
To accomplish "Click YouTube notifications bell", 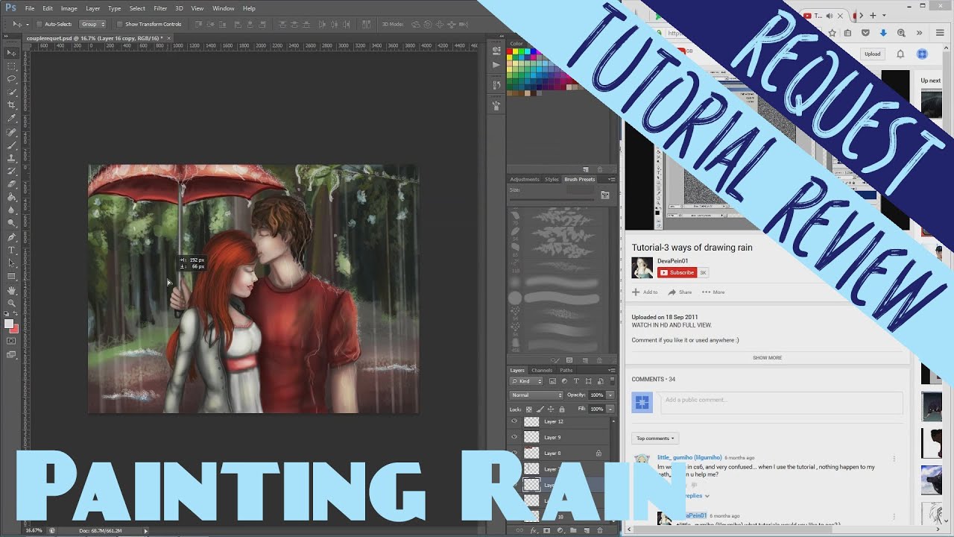I will click(900, 54).
